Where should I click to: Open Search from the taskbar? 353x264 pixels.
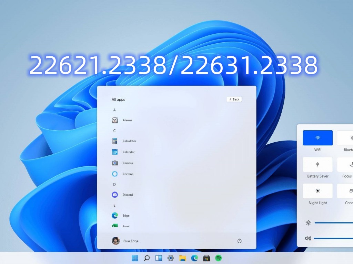pos(147,258)
